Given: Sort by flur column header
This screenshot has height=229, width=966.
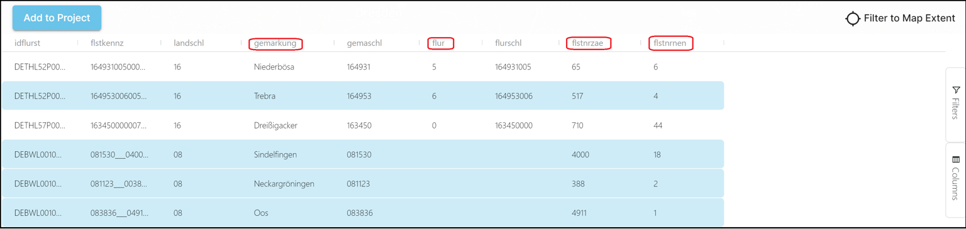Looking at the screenshot, I should (438, 43).
